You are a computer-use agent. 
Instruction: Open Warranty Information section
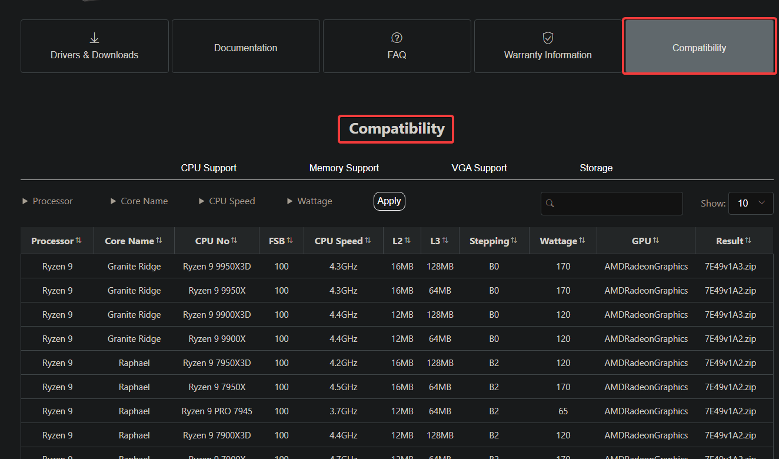[x=548, y=46]
